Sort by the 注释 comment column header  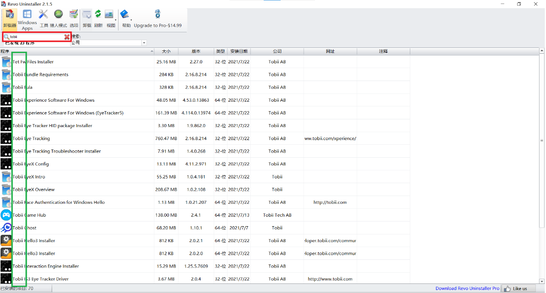[x=383, y=51]
